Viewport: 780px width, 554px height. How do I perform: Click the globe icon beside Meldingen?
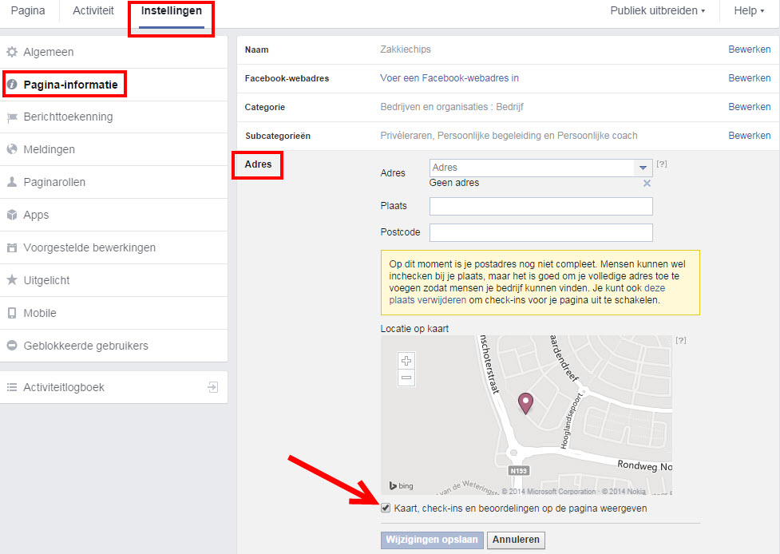pyautogui.click(x=12, y=149)
